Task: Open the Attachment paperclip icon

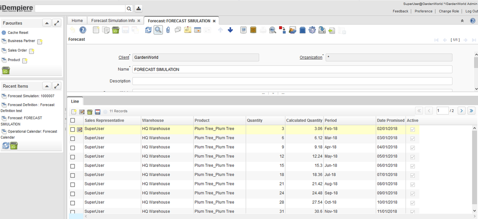Action: [x=168, y=30]
